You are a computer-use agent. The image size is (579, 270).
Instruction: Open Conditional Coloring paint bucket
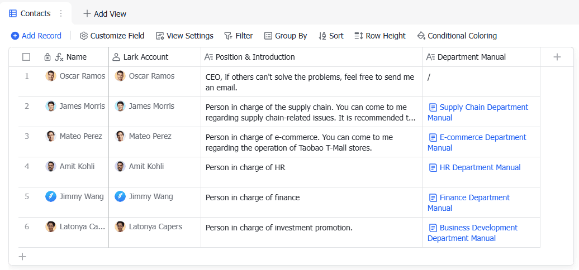[x=421, y=36]
